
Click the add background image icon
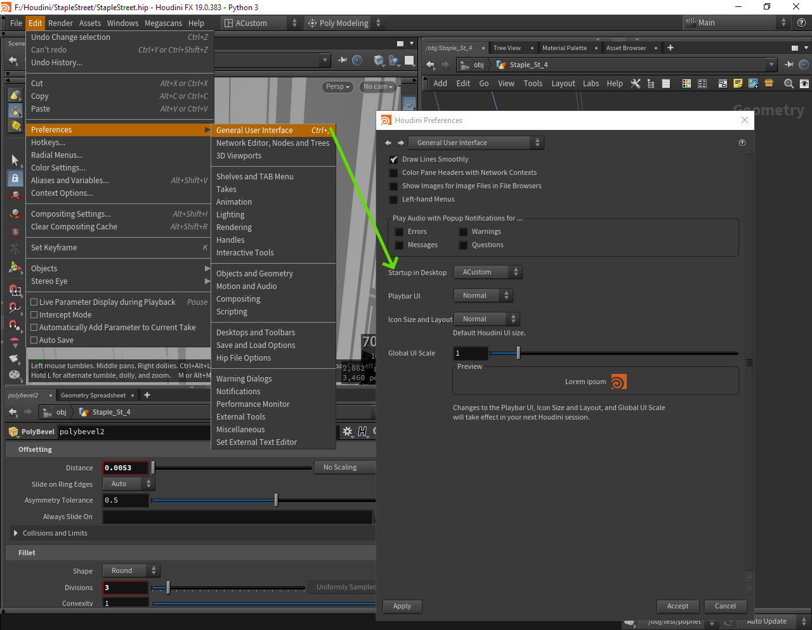point(753,84)
